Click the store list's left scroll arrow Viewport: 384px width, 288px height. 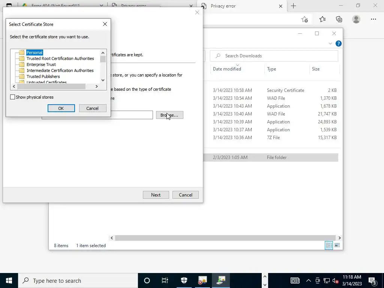click(14, 86)
